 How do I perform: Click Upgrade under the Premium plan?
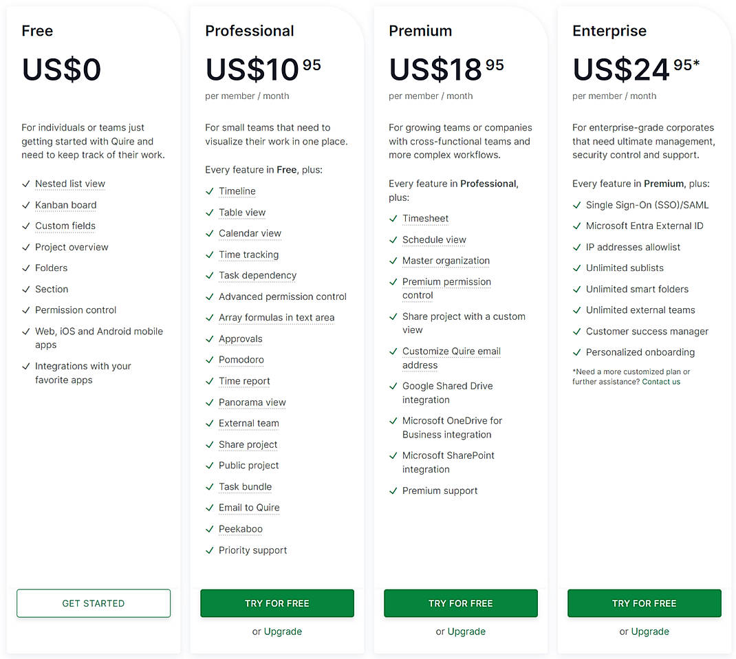tap(466, 631)
